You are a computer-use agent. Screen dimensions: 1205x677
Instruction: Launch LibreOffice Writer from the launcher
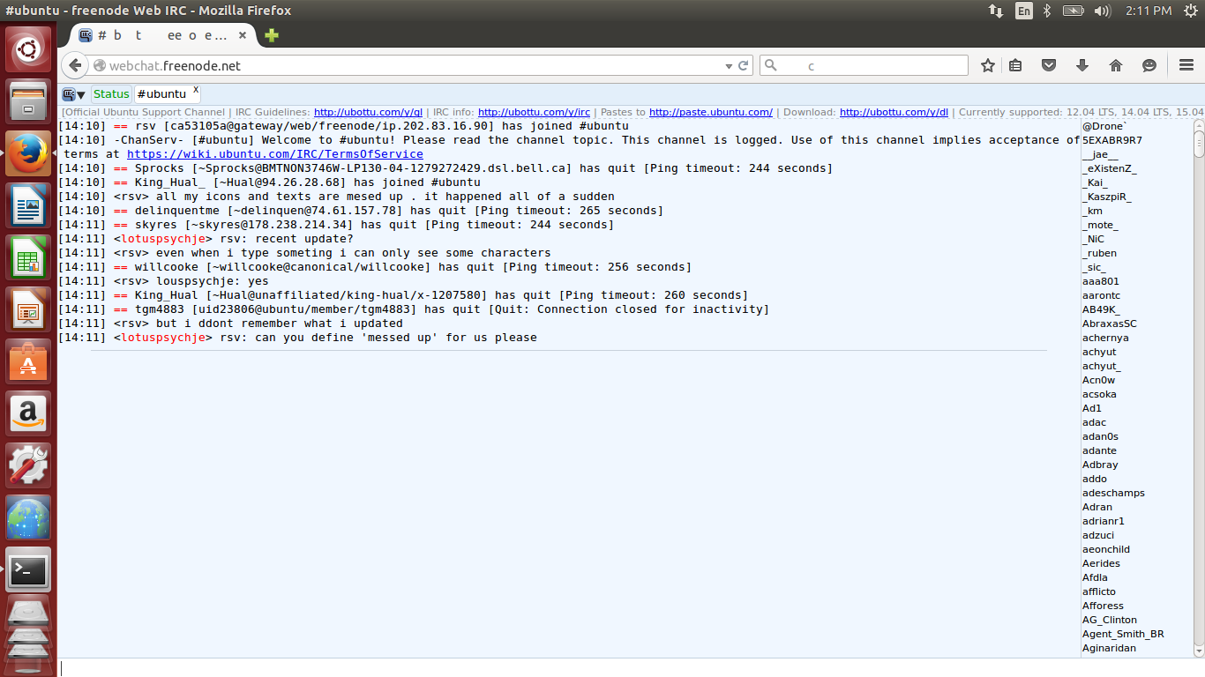(29, 205)
